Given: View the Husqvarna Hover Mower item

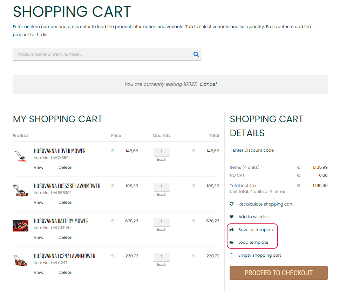Looking at the screenshot, I should pos(39,167).
